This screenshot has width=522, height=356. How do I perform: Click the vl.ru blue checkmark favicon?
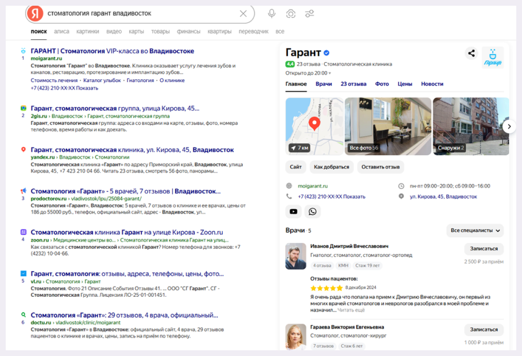[23, 273]
